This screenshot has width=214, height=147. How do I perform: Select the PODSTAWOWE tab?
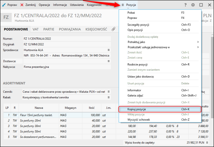[16, 29]
